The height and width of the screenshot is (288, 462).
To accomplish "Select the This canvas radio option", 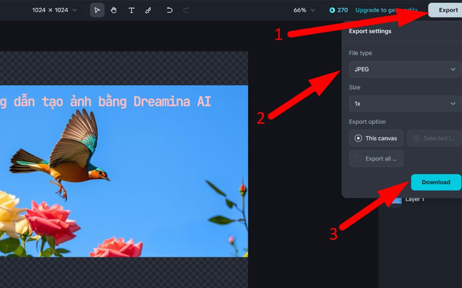I will pos(376,138).
